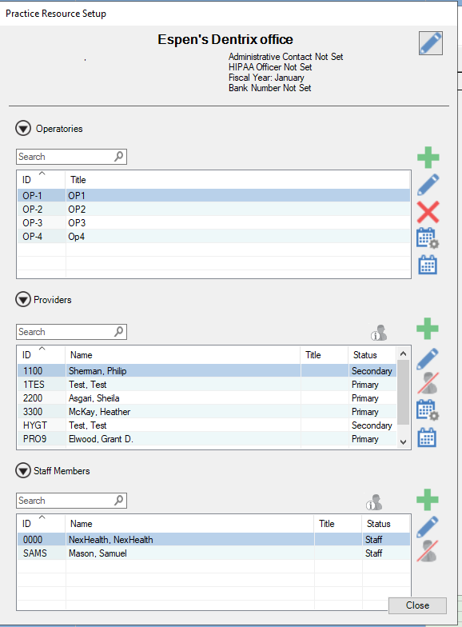This screenshot has height=627, width=462.
Task: Click magnifier in Staff Members search box
Action: [x=118, y=501]
